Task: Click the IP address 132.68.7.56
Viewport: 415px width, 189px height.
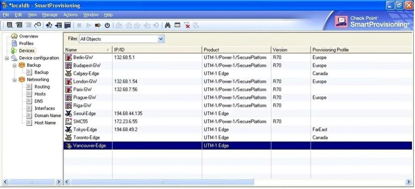Action: (x=126, y=89)
